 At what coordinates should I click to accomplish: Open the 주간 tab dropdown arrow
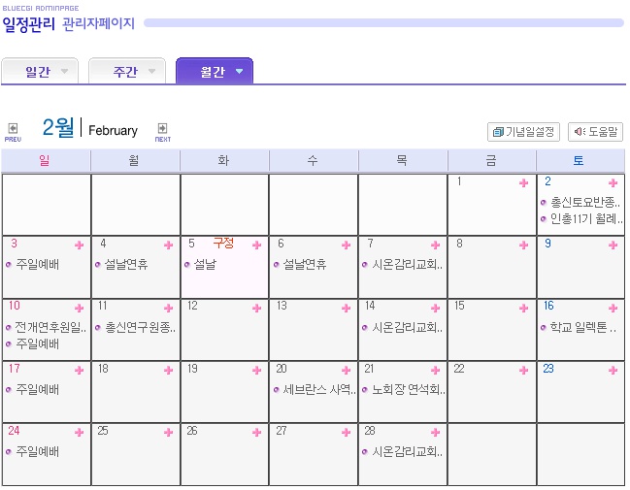click(x=151, y=71)
